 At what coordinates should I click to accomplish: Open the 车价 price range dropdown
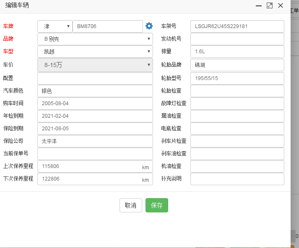tap(95, 65)
